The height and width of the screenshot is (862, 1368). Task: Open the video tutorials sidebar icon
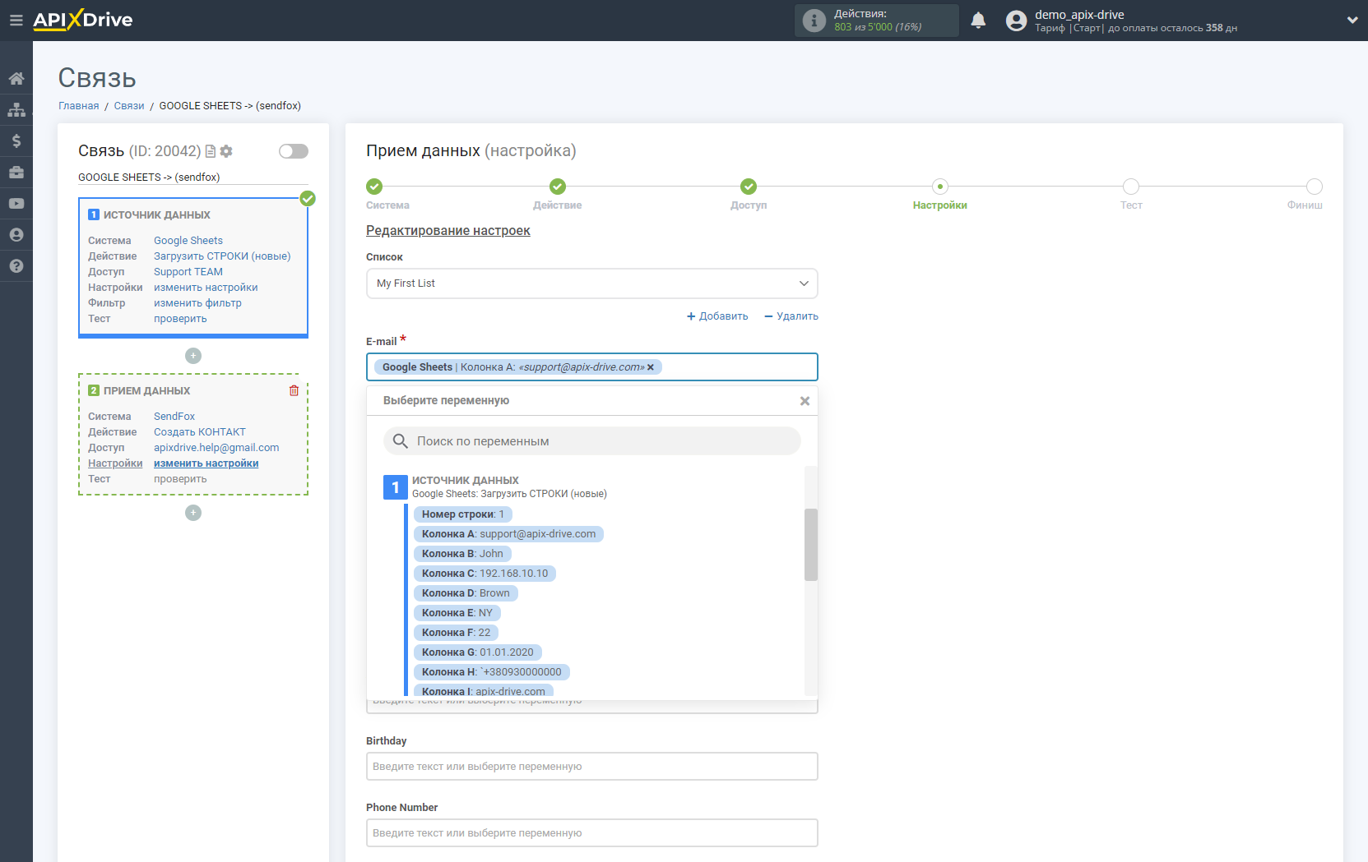(16, 204)
